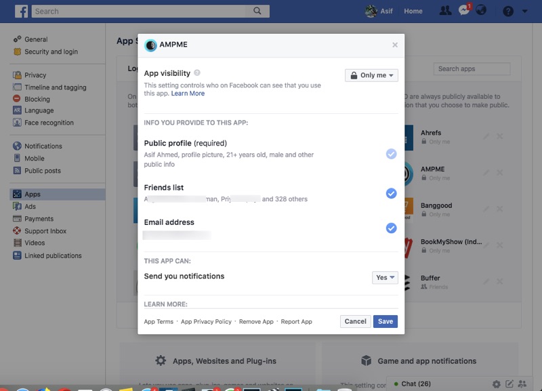Open the Messenger messages icon
The width and height of the screenshot is (542, 391).
click(464, 11)
